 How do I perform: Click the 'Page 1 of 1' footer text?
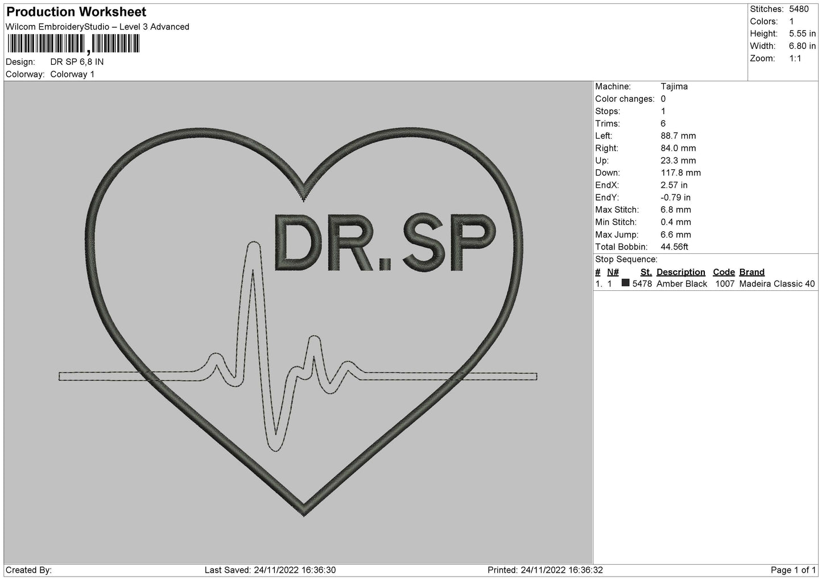point(793,570)
